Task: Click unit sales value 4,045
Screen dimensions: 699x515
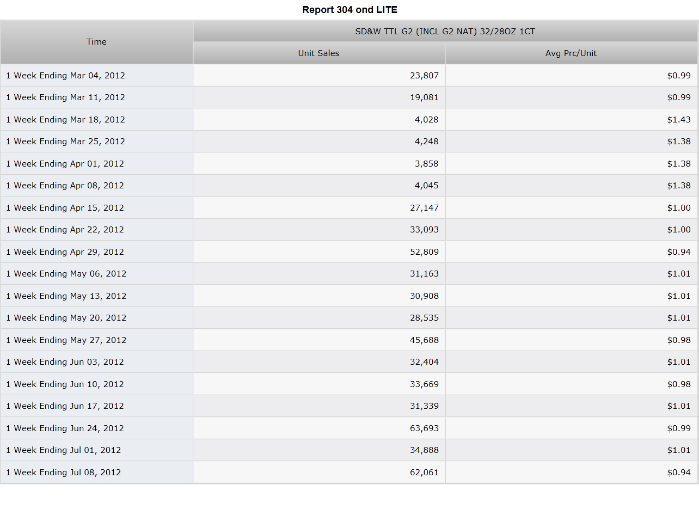Action: pos(427,186)
